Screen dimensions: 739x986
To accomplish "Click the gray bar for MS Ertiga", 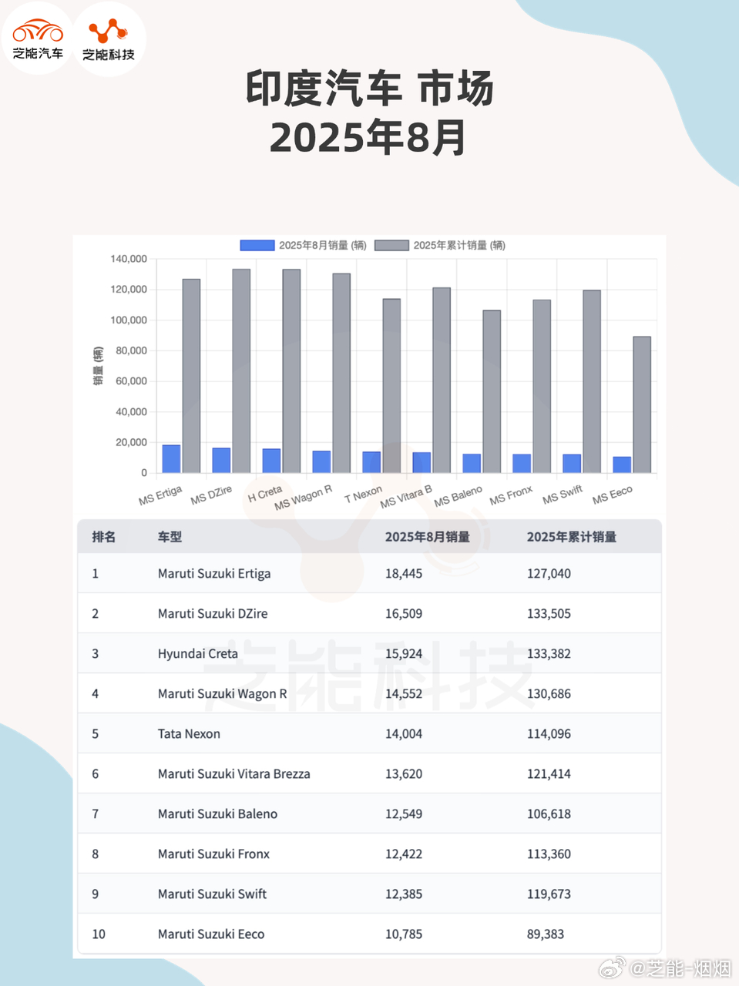I will 191,376.
